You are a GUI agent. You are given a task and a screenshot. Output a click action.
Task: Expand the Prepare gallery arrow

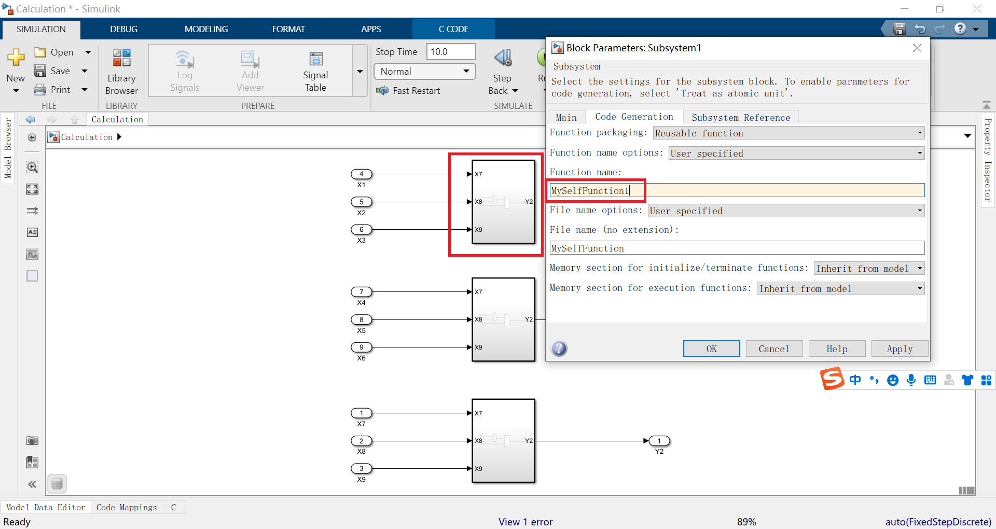[360, 71]
